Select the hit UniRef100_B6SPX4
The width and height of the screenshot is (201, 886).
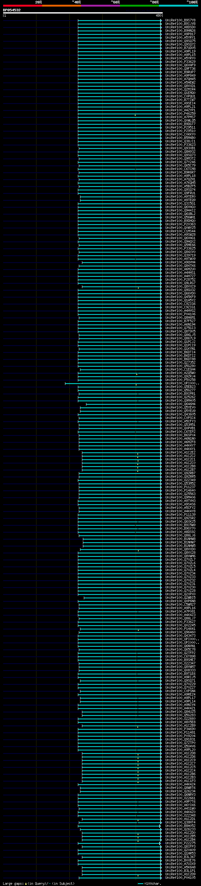(180, 435)
